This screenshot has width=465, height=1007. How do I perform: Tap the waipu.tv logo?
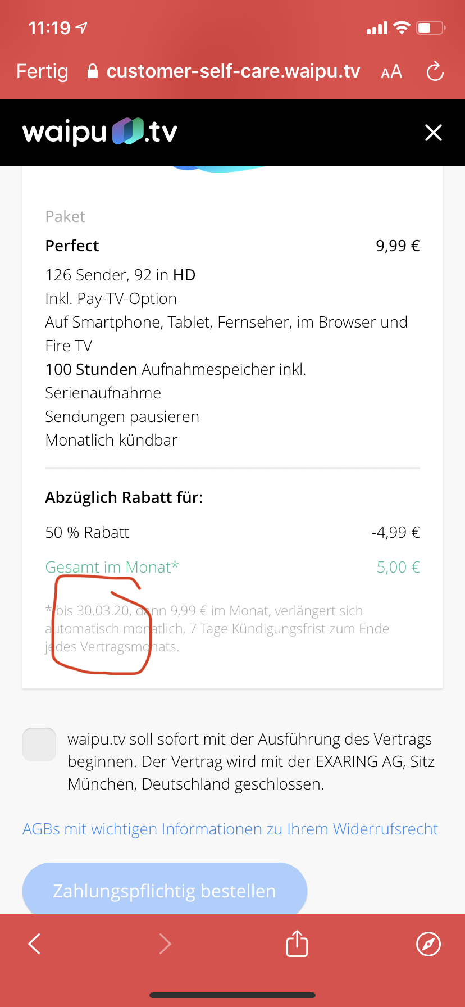point(100,132)
